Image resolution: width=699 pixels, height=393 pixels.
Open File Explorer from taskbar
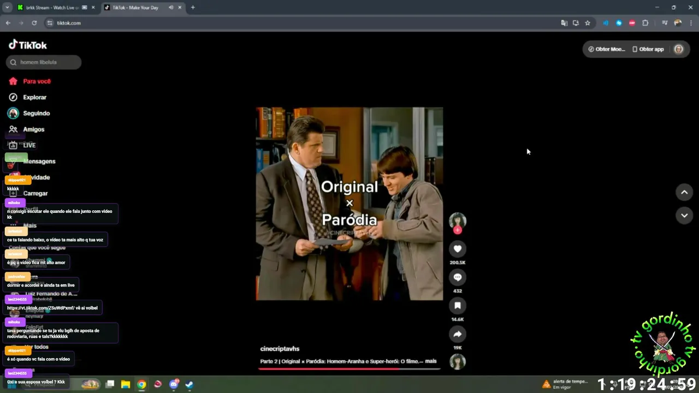pos(126,384)
